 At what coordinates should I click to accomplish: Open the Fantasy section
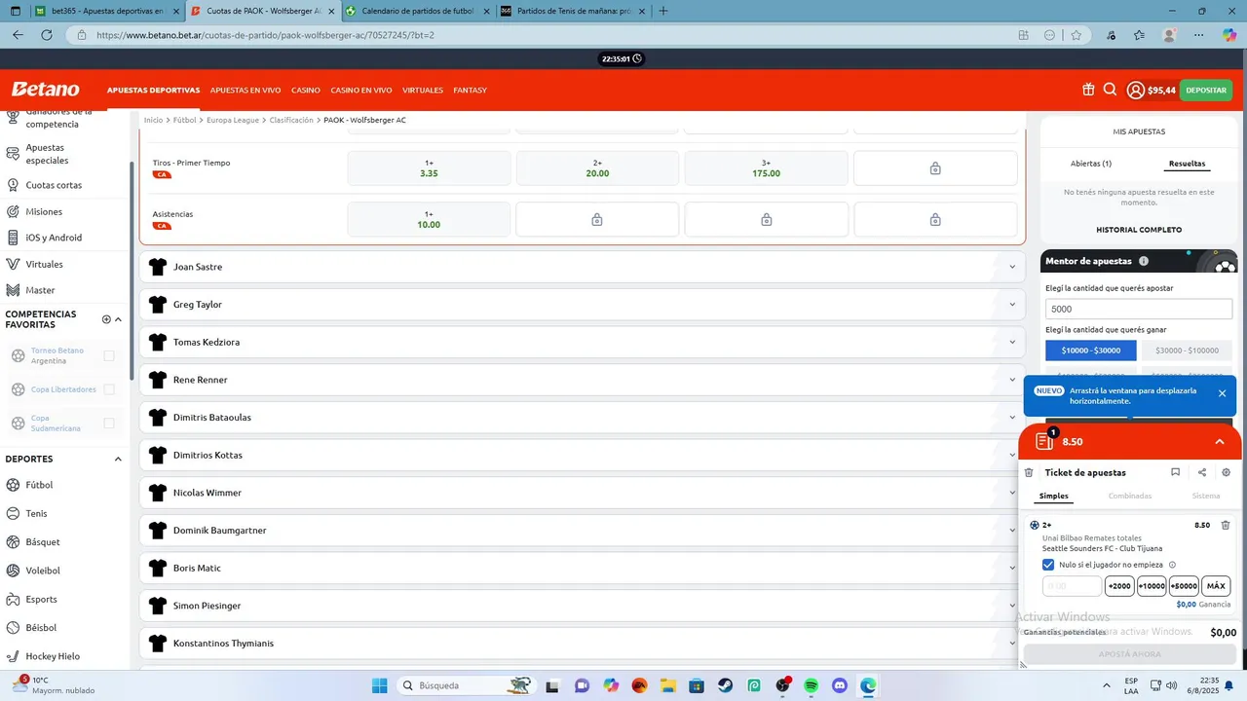coord(470,91)
